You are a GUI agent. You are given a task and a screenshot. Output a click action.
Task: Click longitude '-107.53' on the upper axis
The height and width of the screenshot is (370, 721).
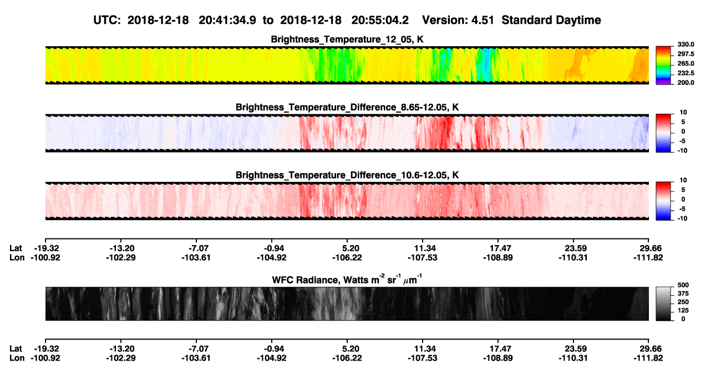pos(423,257)
